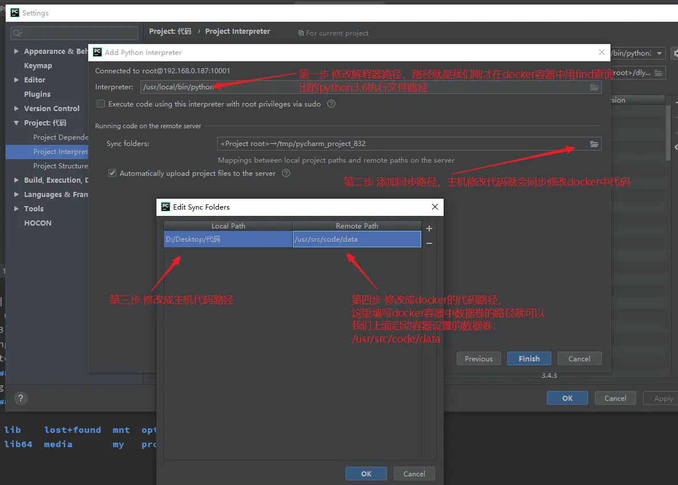Open the Interpreter path folder browser icon

coord(594,87)
